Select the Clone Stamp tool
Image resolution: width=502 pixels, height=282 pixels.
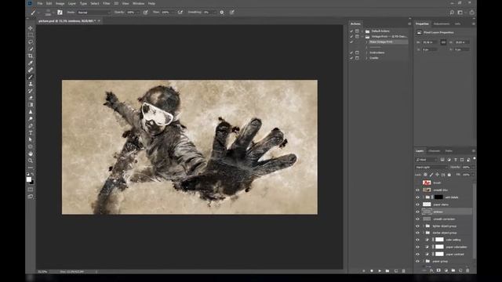click(31, 84)
